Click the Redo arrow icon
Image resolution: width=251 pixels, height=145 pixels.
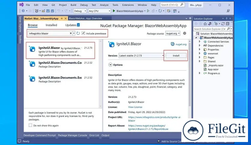66,11
